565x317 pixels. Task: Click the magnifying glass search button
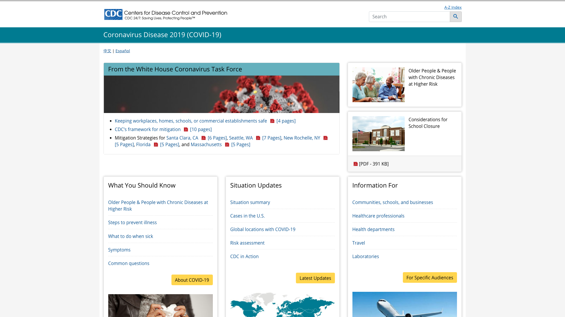(455, 17)
